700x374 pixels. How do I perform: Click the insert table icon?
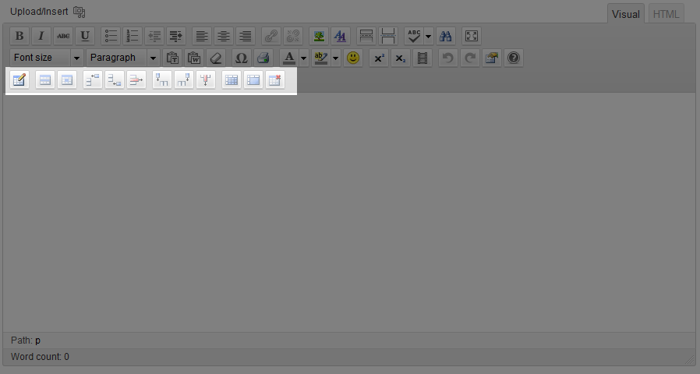tap(19, 79)
